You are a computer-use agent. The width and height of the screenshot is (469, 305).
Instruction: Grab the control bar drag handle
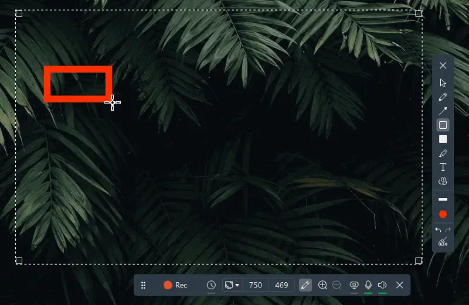pos(143,285)
